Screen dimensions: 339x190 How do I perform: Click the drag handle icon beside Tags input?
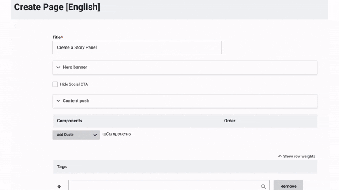point(59,186)
